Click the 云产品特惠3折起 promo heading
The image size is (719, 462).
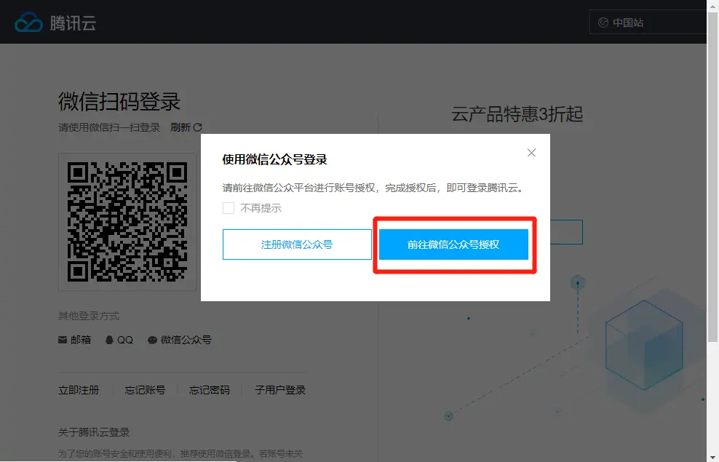click(517, 114)
